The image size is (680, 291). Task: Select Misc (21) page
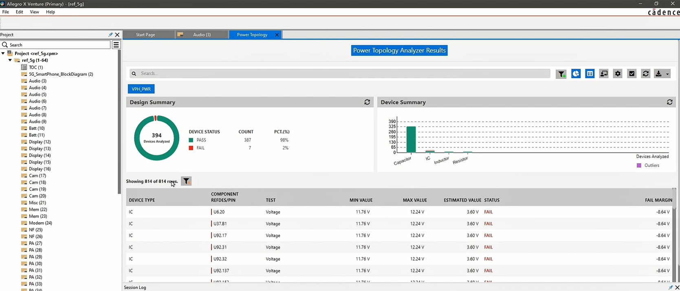click(x=37, y=203)
